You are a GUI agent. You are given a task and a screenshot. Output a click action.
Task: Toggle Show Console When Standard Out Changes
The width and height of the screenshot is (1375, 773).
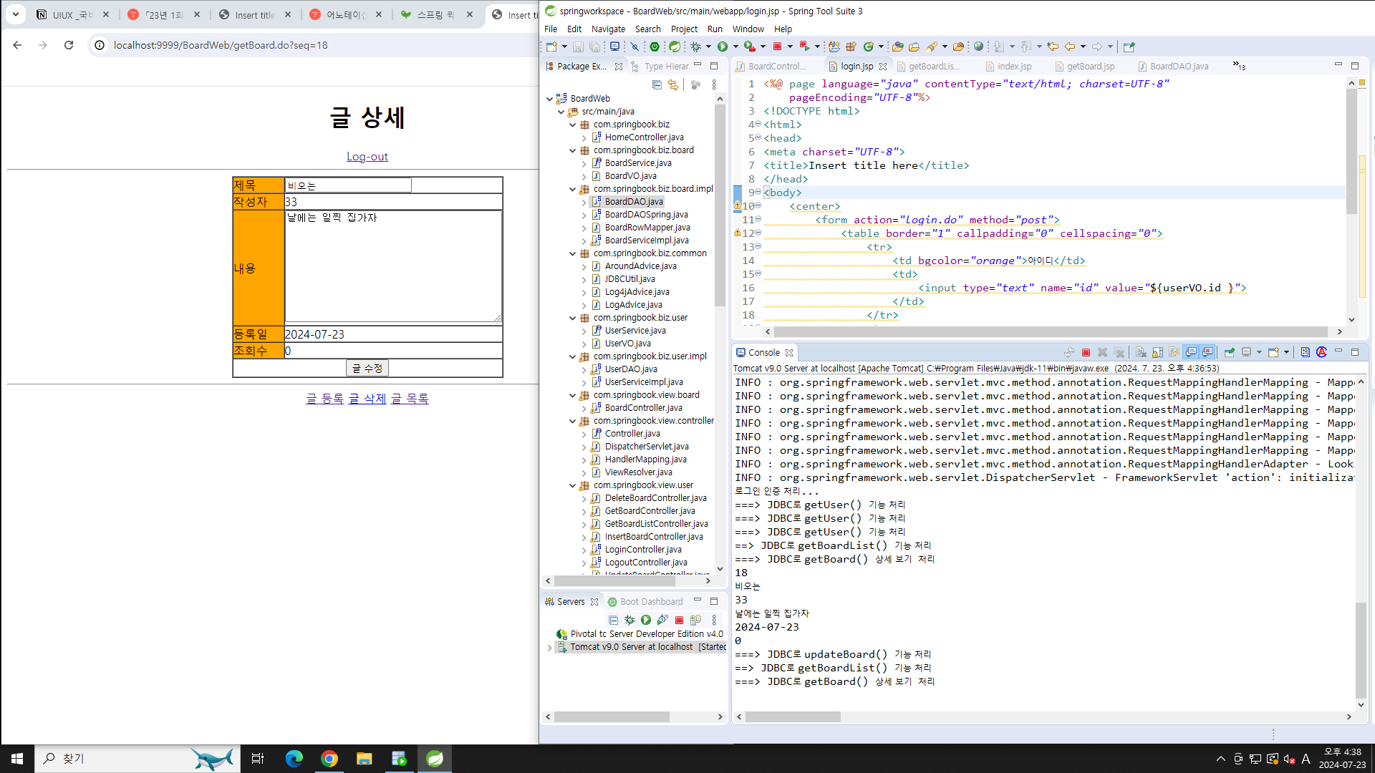(x=1191, y=352)
